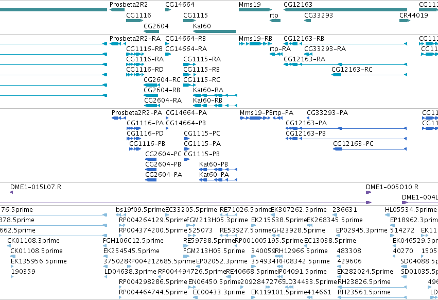Click the CG1116-RA transcript label
Image resolution: width=438 pixels, height=300 pixels.
pos(145,59)
